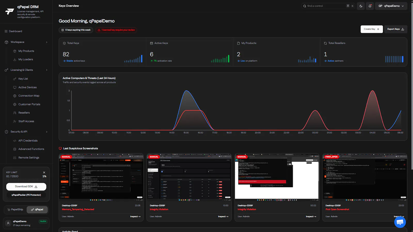Click the My Products card icon
Screen dimensions: 413x232
click(239, 43)
